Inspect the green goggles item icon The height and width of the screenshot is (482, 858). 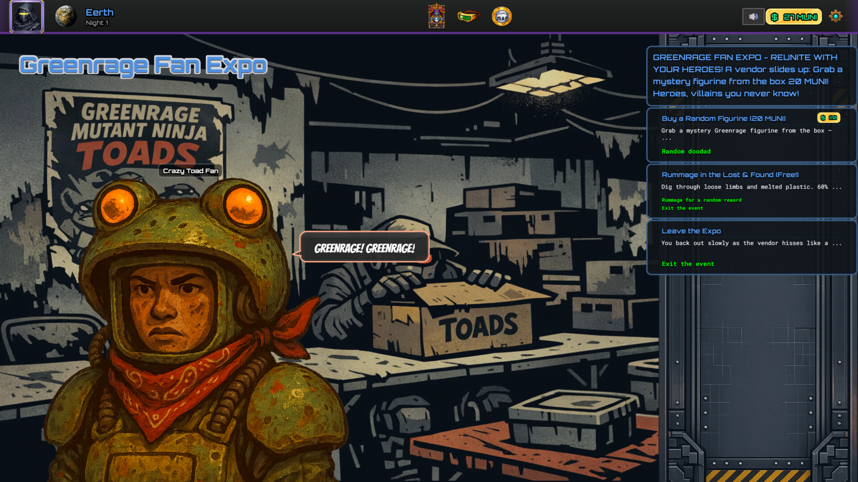point(468,17)
